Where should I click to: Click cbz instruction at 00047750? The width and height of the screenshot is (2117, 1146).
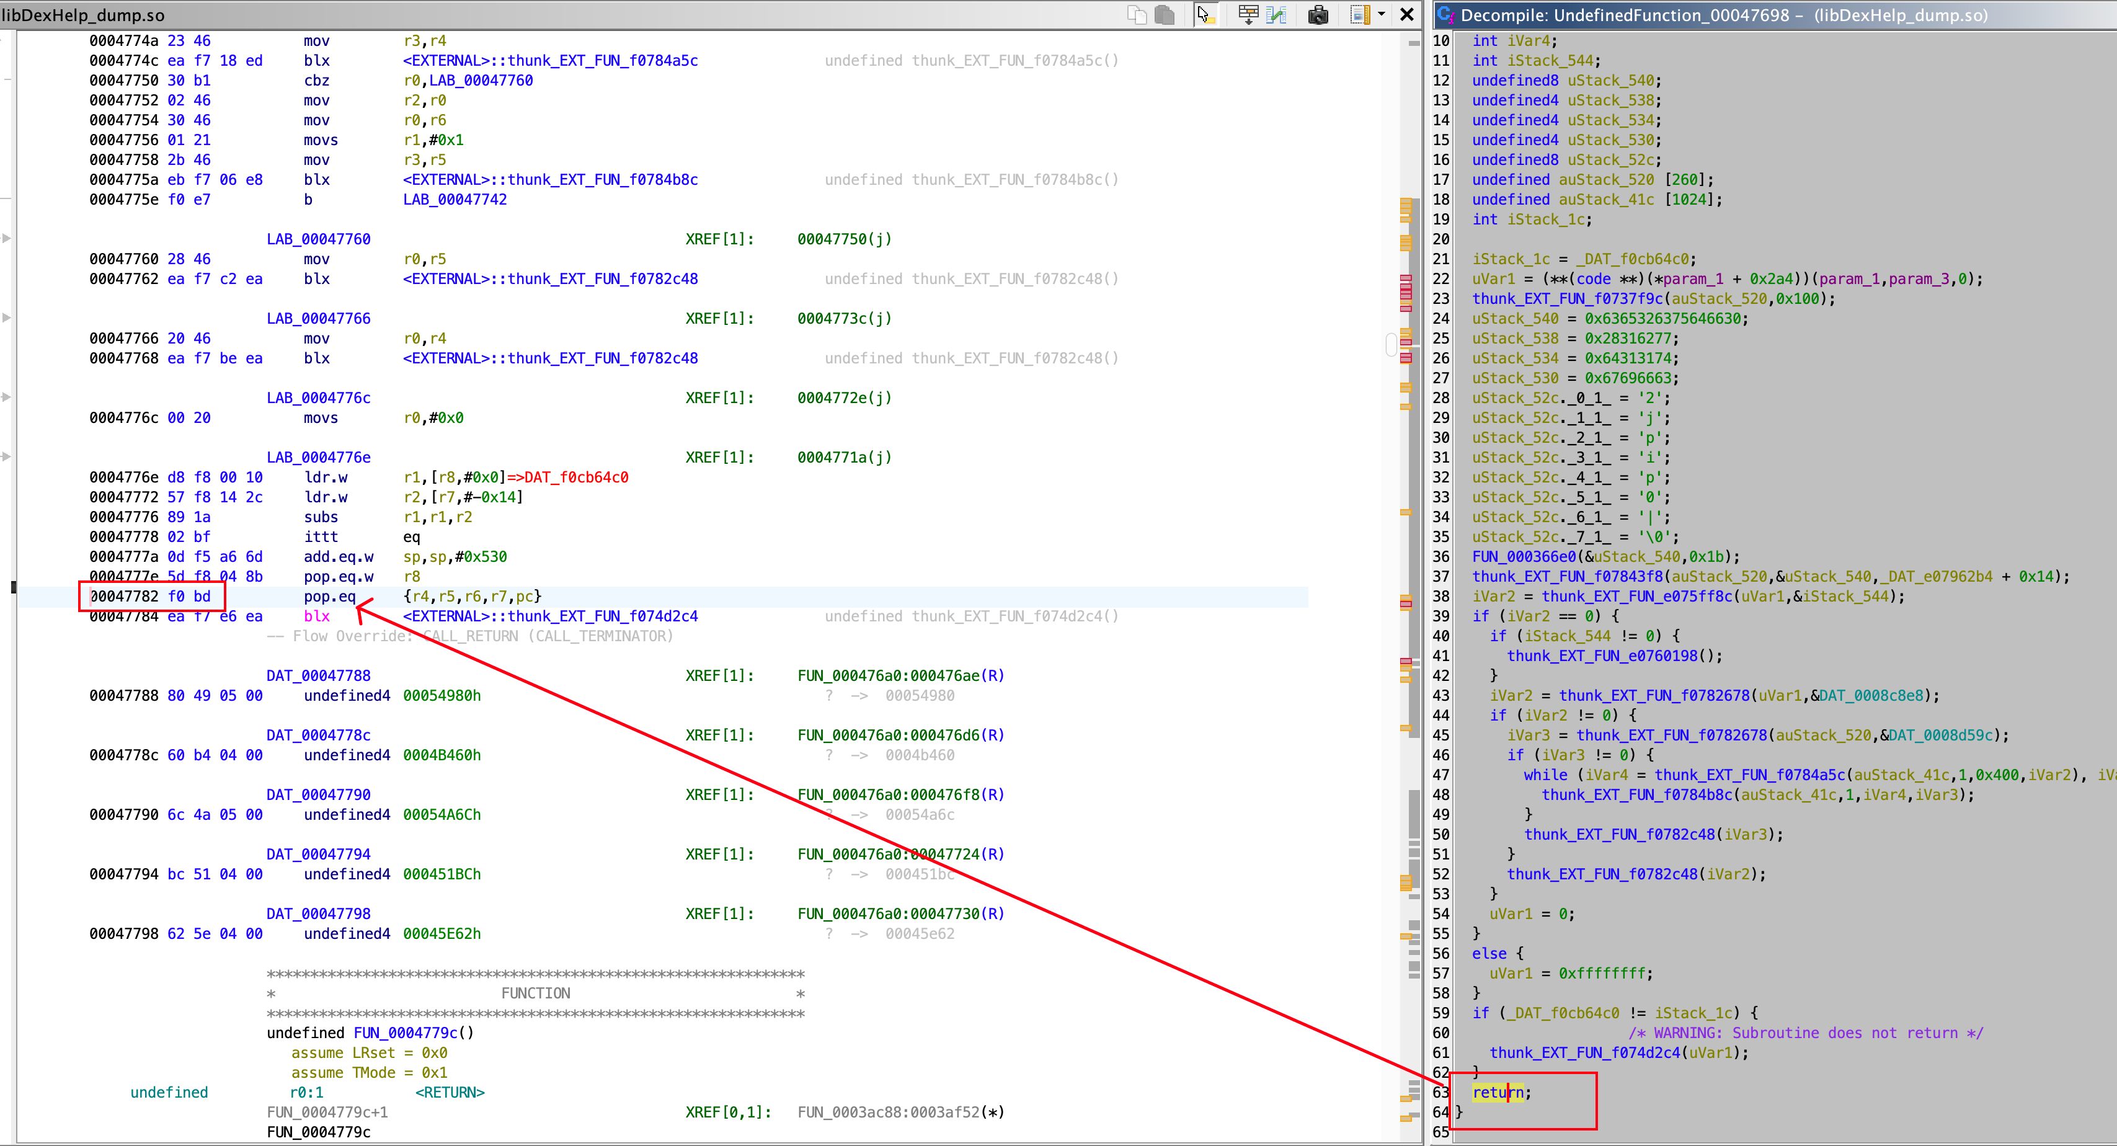[x=316, y=80]
